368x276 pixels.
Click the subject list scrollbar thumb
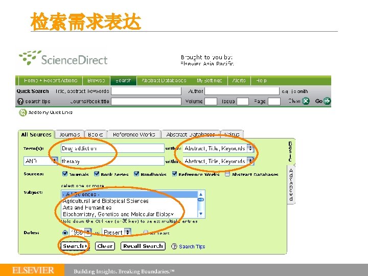pyautogui.click(x=201, y=200)
